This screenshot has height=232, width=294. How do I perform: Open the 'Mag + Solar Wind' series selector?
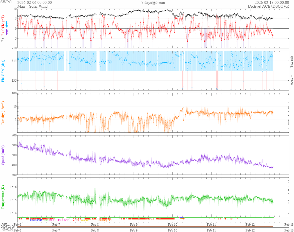[x=32, y=6]
